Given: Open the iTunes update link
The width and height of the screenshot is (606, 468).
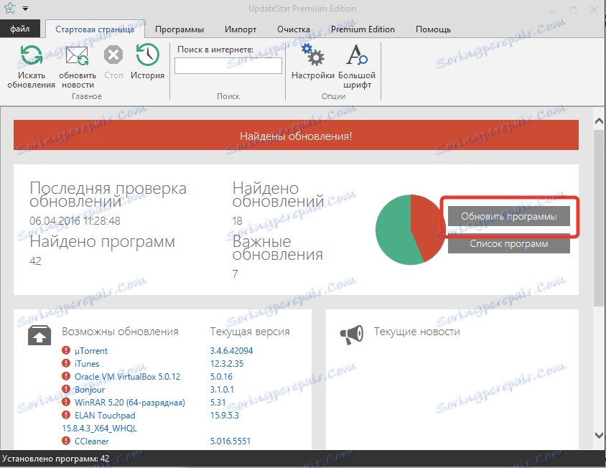Looking at the screenshot, I should tap(87, 364).
